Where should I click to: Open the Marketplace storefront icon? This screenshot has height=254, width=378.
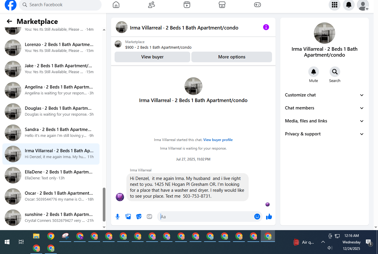(x=222, y=5)
